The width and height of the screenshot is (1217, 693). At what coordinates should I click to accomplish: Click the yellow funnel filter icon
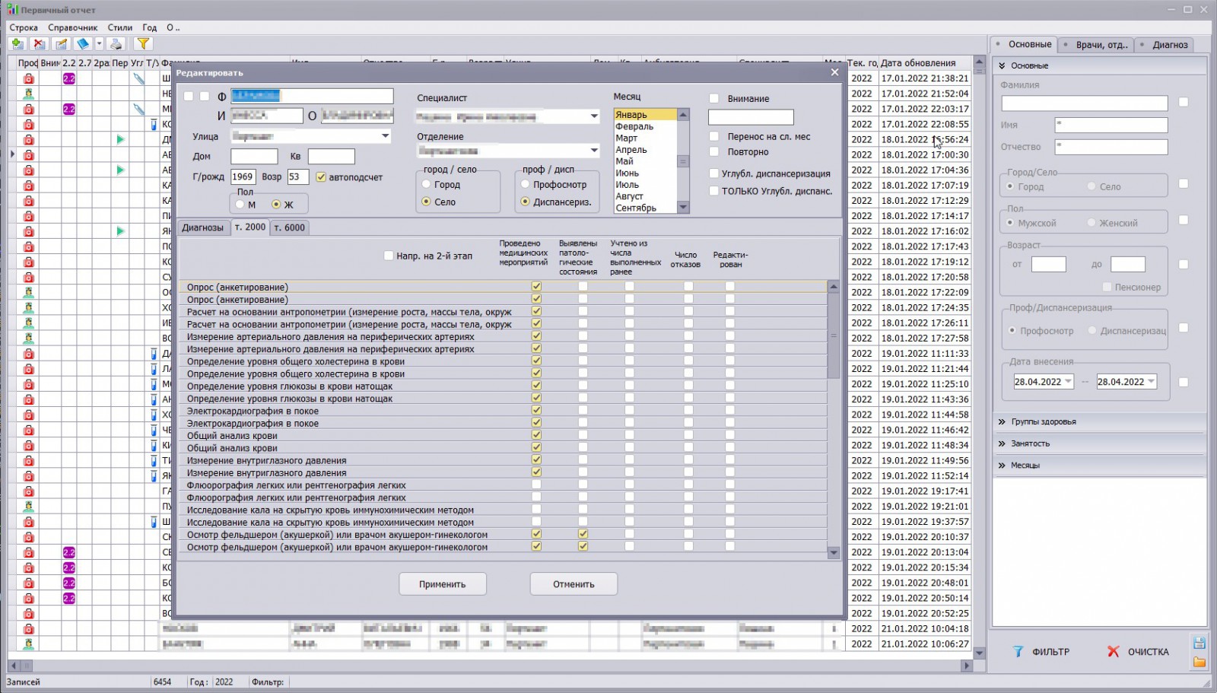142,44
